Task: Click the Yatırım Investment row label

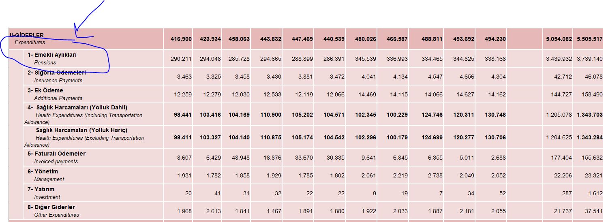Action: 41,190
